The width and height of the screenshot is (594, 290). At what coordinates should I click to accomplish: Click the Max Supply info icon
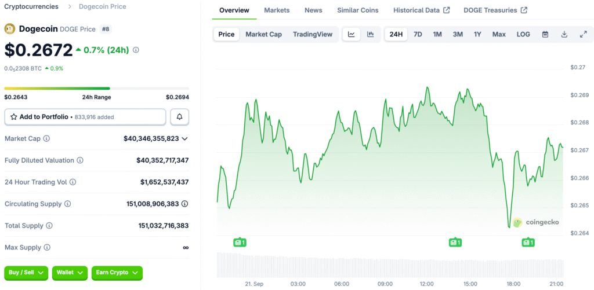pos(47,248)
